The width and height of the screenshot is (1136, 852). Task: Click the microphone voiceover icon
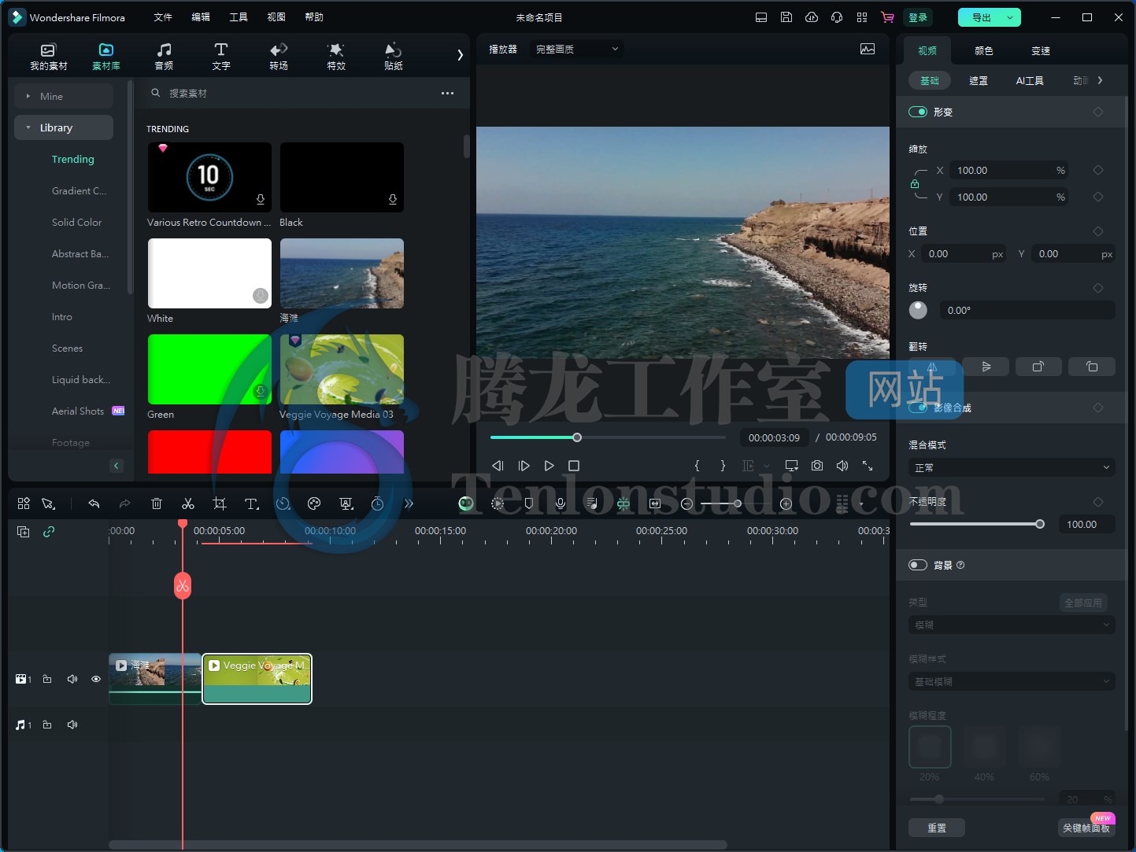click(x=561, y=503)
